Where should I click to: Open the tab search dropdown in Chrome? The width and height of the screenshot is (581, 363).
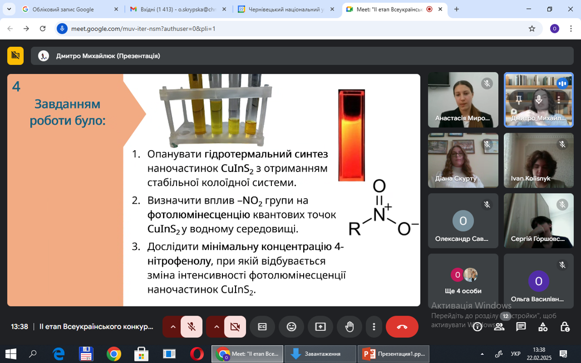(9, 9)
